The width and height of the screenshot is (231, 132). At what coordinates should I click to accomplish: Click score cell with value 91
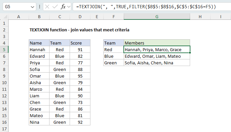[x=80, y=49]
